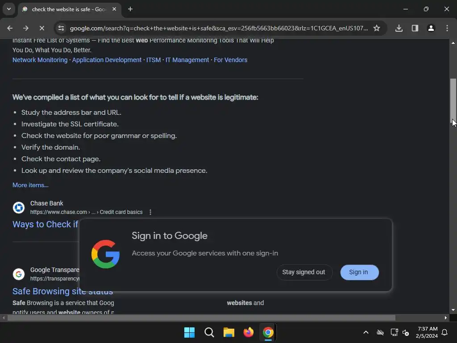
Task: Open the clock showing 7:37 AM
Action: 427,332
